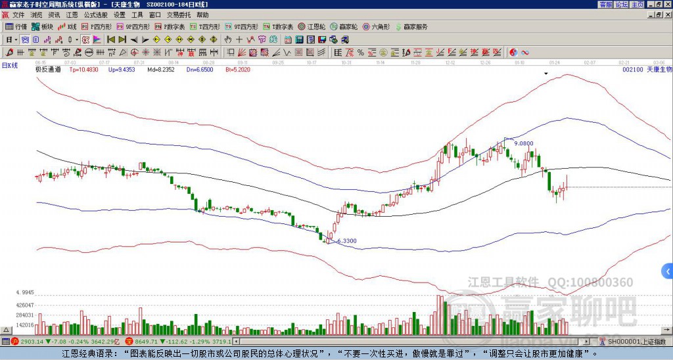Move chart left with black left arrow

(134, 40)
